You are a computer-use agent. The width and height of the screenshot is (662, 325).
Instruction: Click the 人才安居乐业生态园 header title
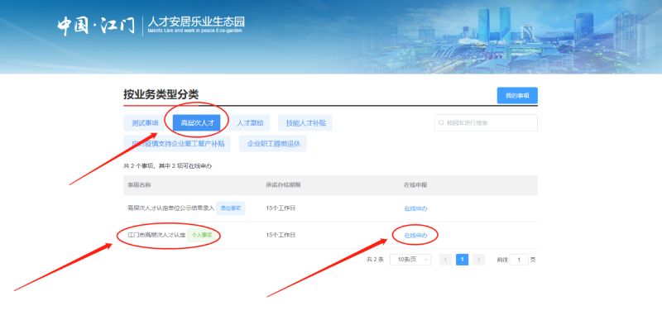click(196, 22)
